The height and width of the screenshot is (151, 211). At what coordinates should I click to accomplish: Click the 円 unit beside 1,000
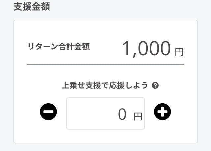click(179, 52)
